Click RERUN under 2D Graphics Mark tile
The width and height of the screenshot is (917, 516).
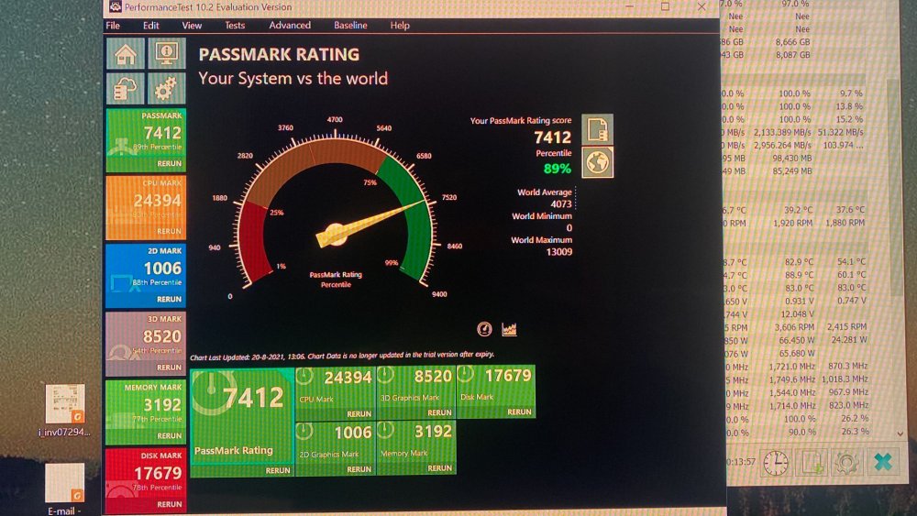pyautogui.click(x=359, y=469)
